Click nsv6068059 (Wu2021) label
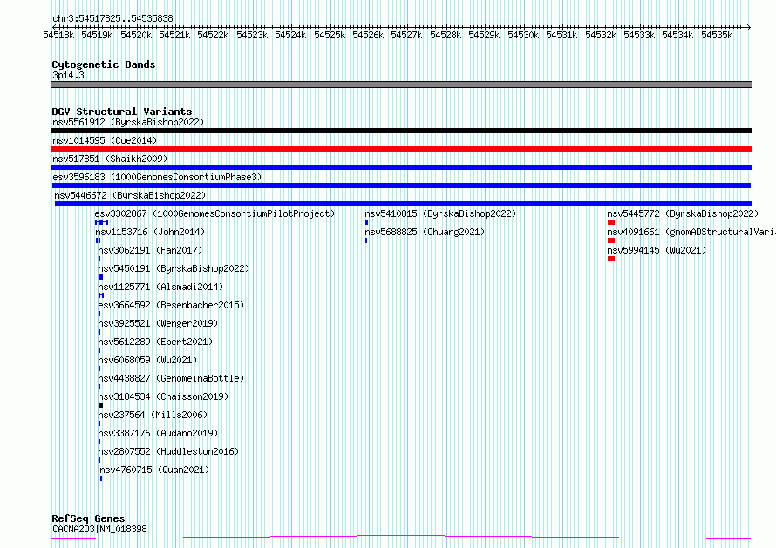The width and height of the screenshot is (776, 548). 147,360
